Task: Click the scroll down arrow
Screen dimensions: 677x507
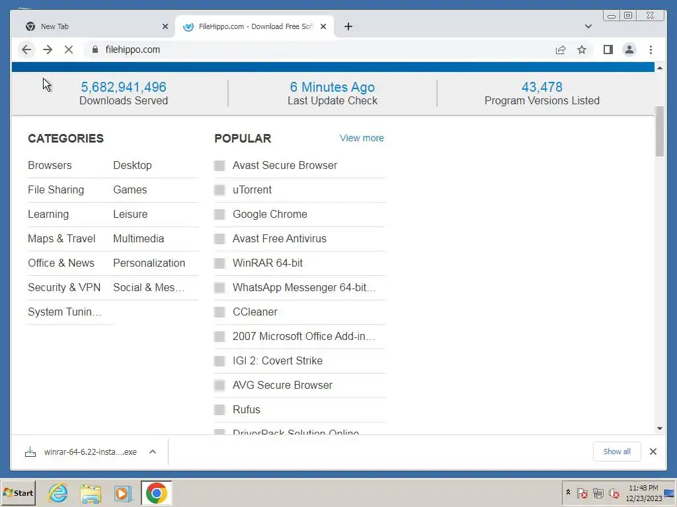Action: point(659,428)
